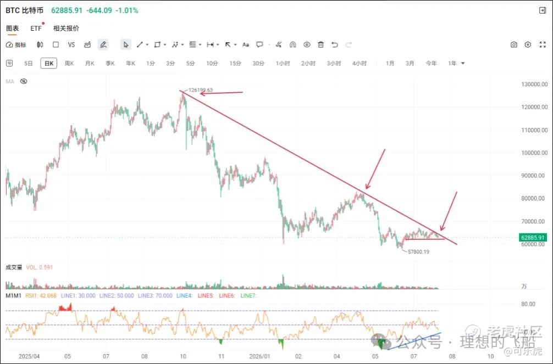Screen dimensions: 553x364
Task: Click the 126199.63 high price label
Action: [200, 90]
